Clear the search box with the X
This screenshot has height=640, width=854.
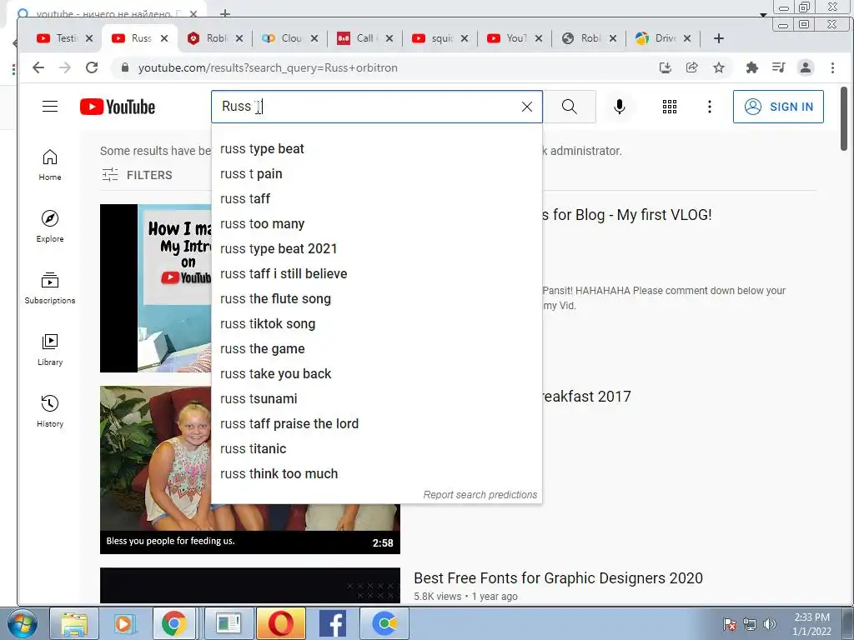pyautogui.click(x=527, y=107)
